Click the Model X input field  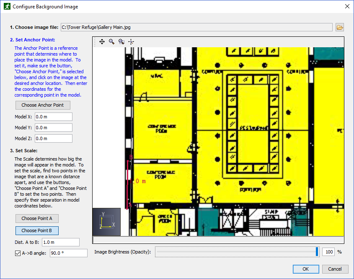tap(54, 117)
